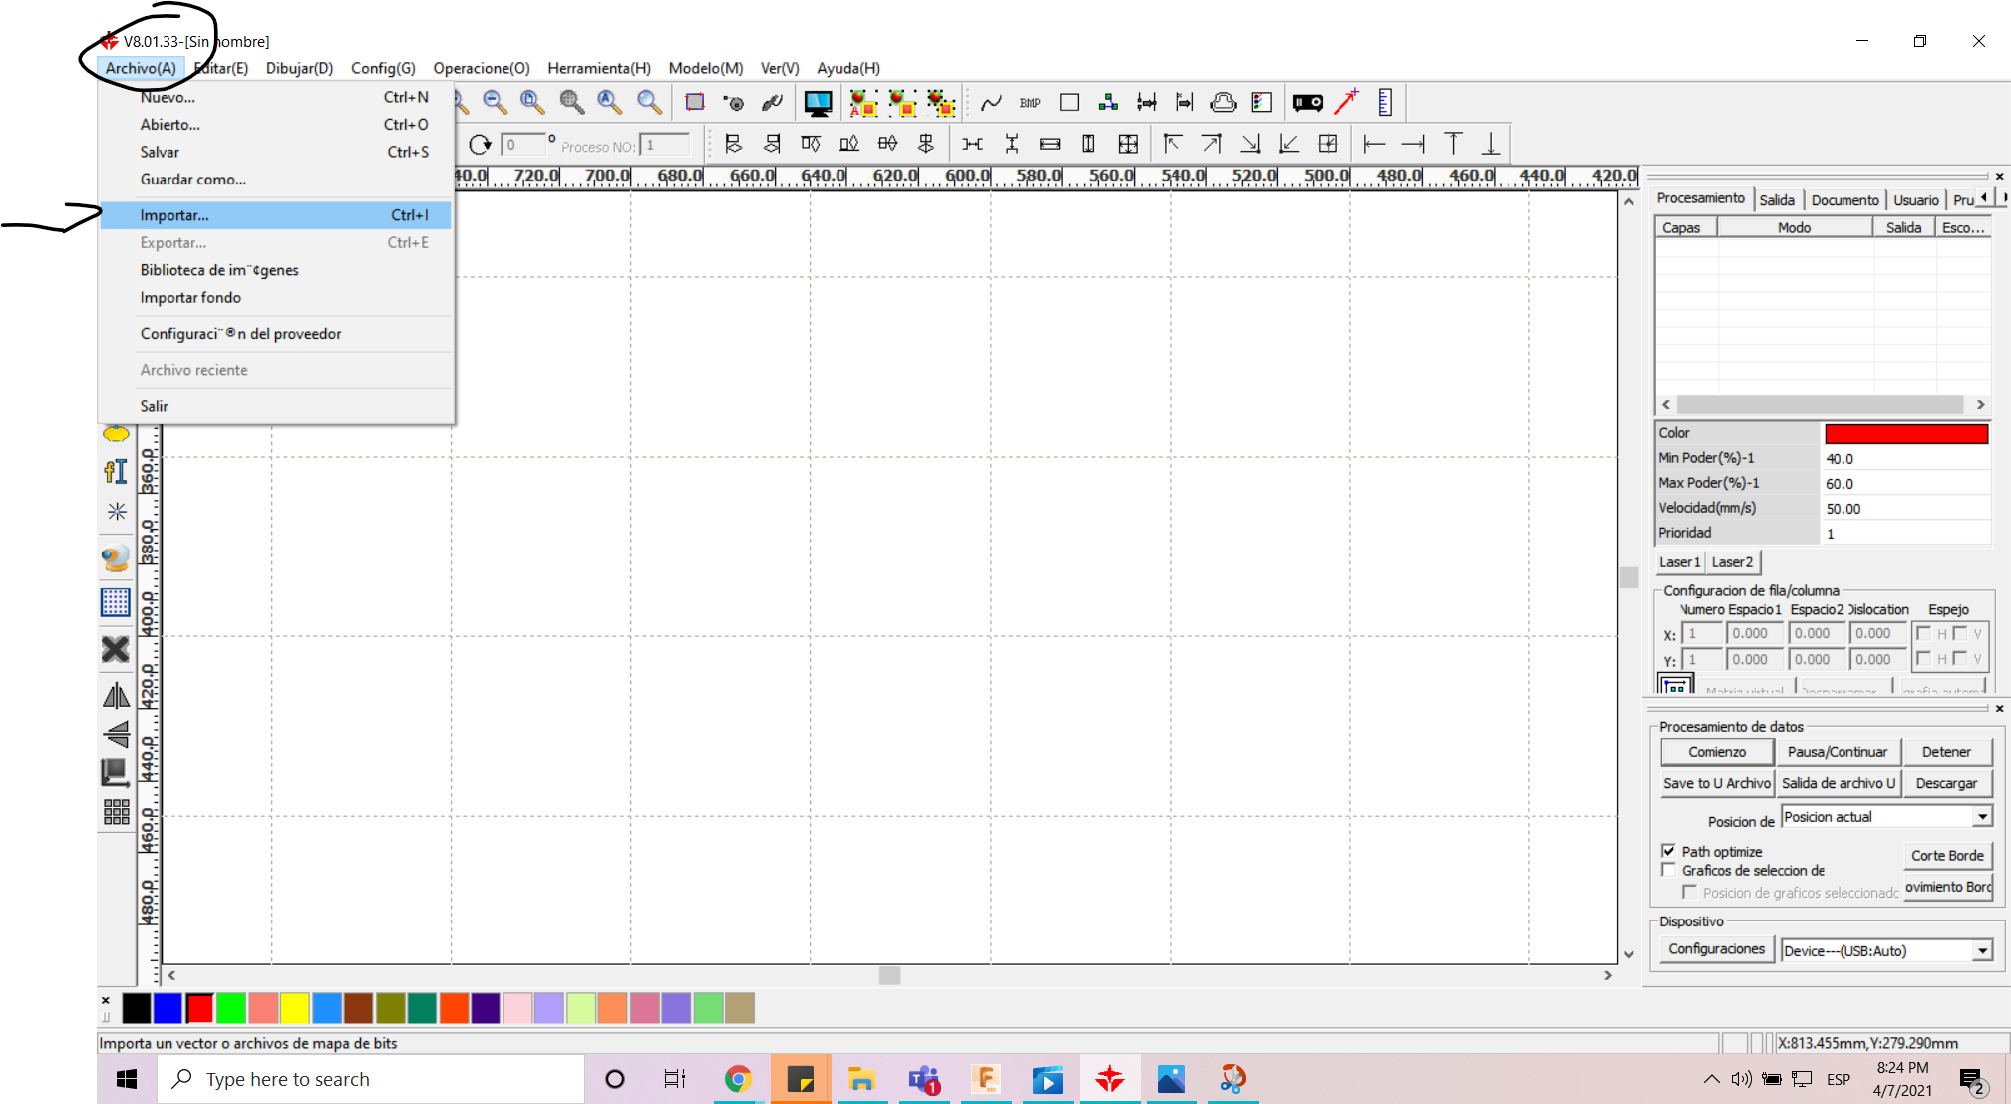Switch to the Documento tab
The width and height of the screenshot is (2011, 1104).
(1844, 199)
